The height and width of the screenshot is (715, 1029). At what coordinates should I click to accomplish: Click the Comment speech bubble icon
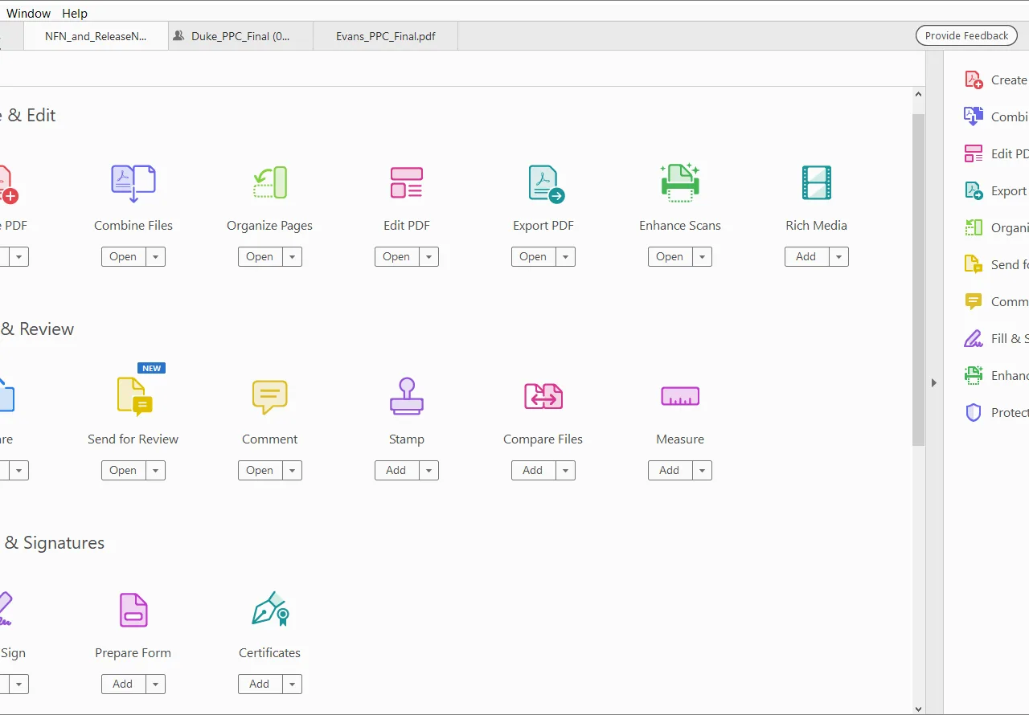(270, 396)
